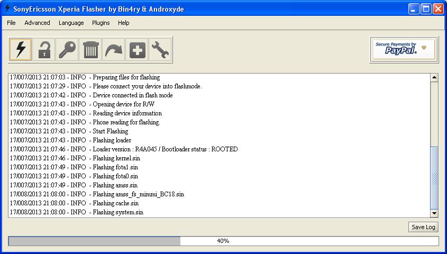Select log line 'Flashing fota1.sin'
Image resolution: width=447 pixels, height=254 pixels.
point(74,167)
